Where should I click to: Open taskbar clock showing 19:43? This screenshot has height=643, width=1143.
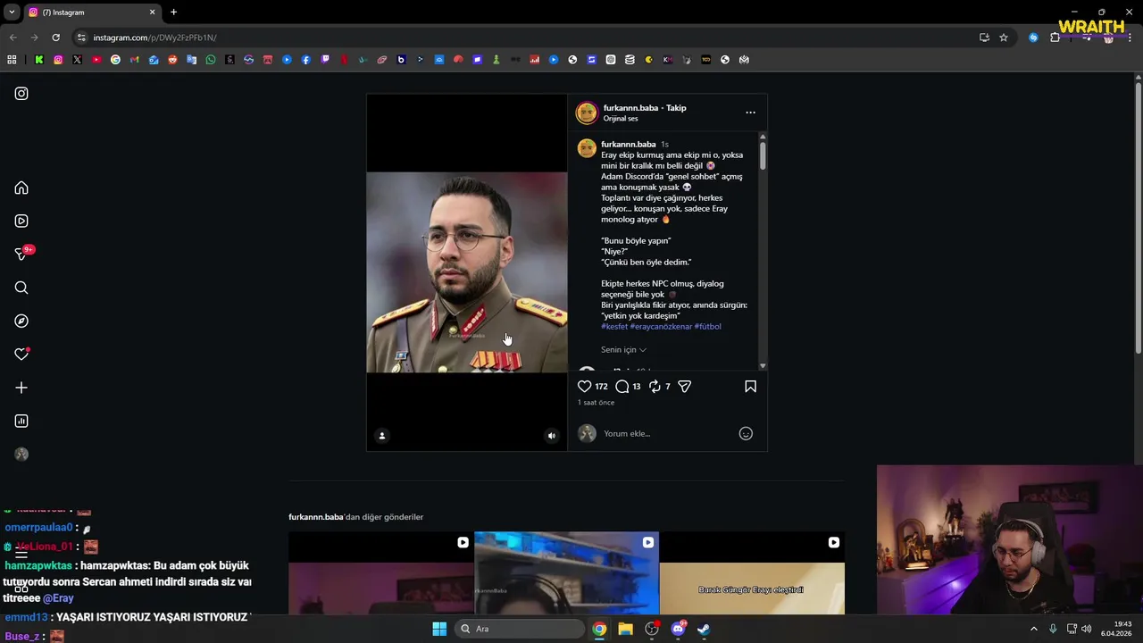tap(1116, 629)
